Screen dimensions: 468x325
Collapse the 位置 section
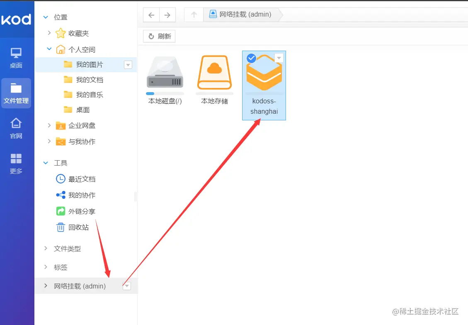click(x=46, y=17)
